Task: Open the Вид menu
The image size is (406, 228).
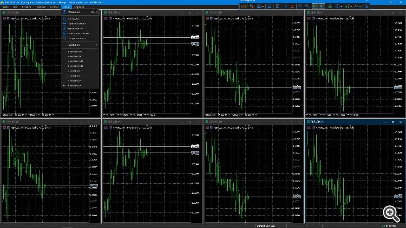Action: pyautogui.click(x=15, y=7)
